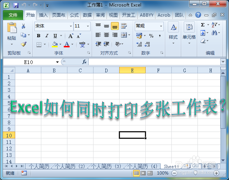Open Excel Help question mark

click(198, 15)
